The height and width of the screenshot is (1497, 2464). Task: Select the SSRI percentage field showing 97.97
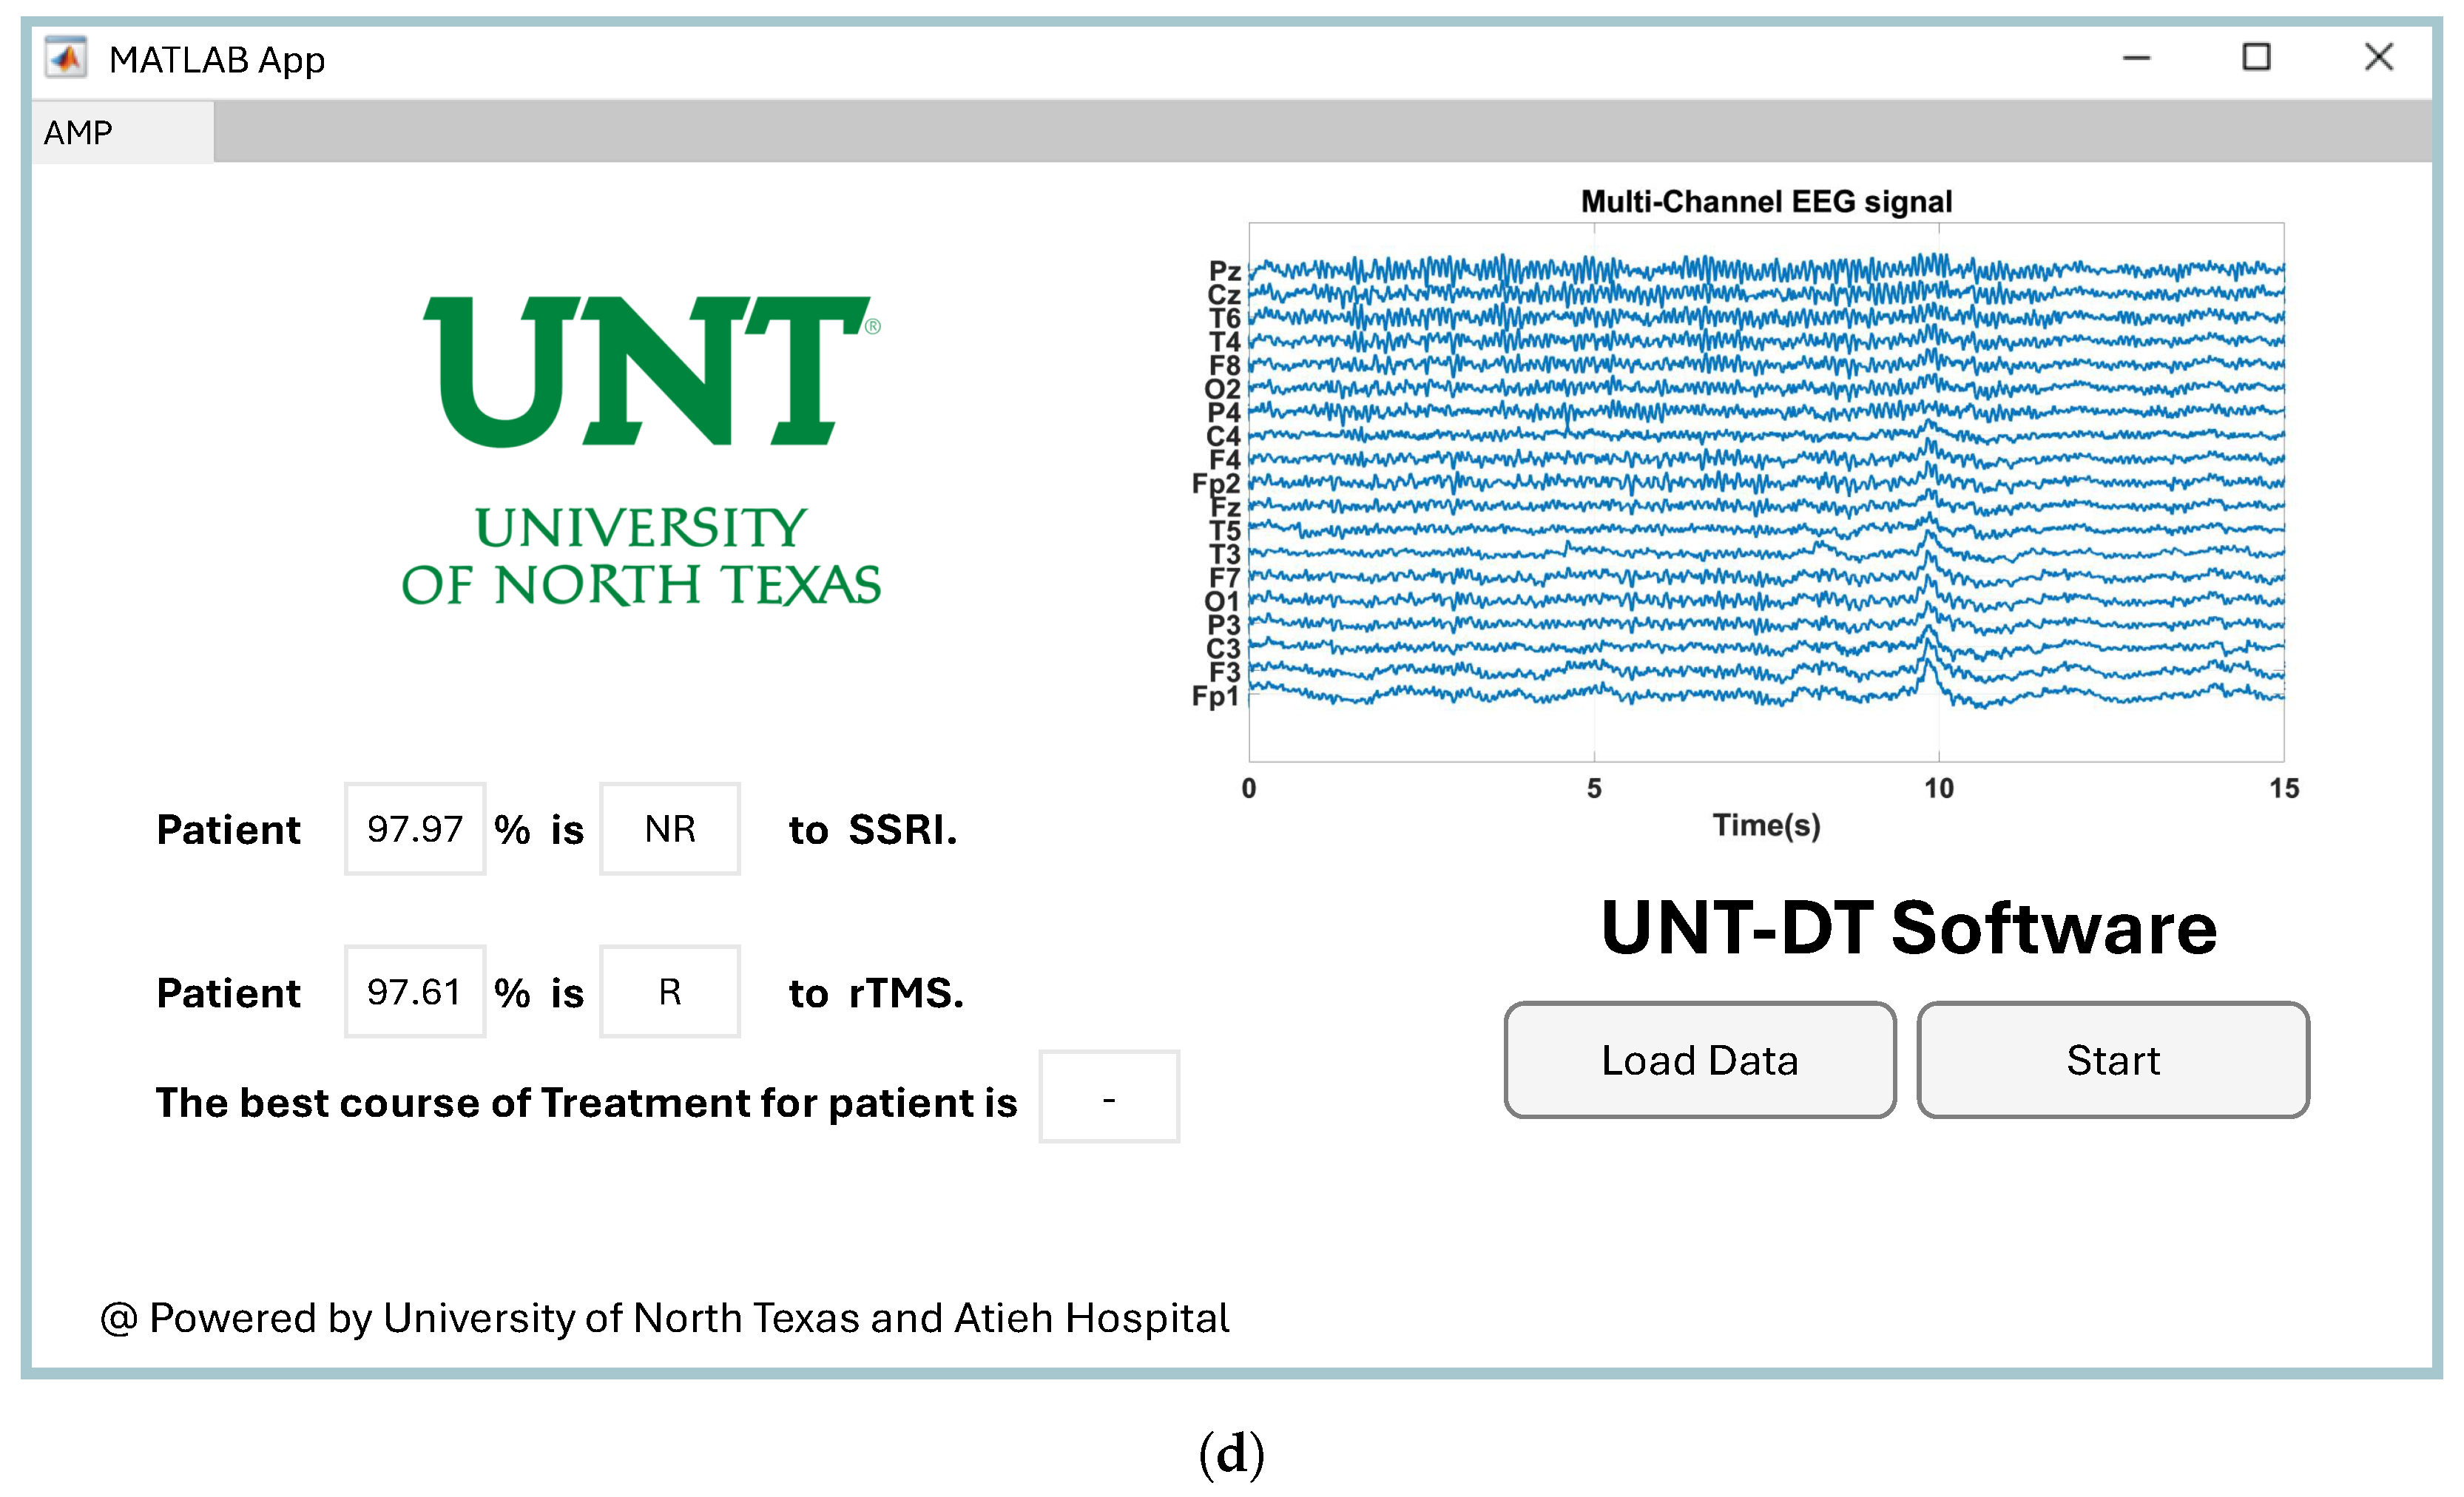[x=415, y=829]
